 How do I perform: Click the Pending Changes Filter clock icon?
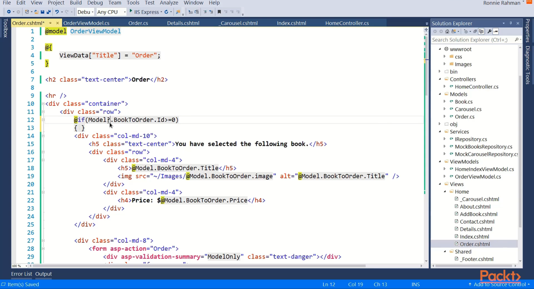click(x=466, y=32)
